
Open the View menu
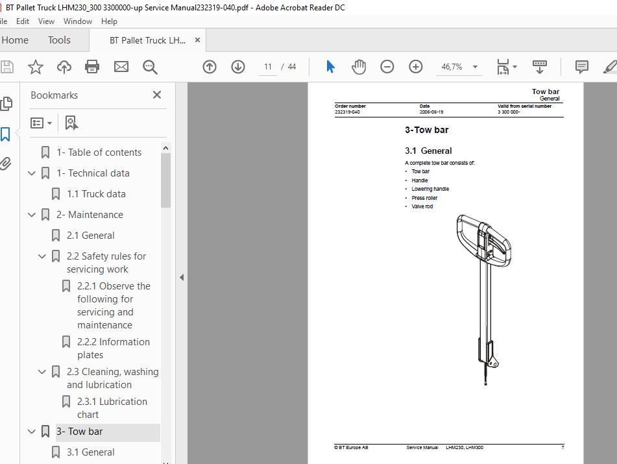point(46,21)
